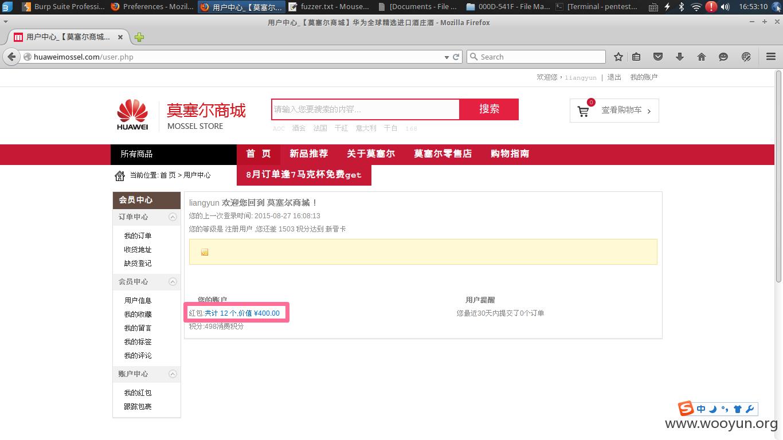
Task: Open 我的账户 link at top
Action: [x=644, y=77]
